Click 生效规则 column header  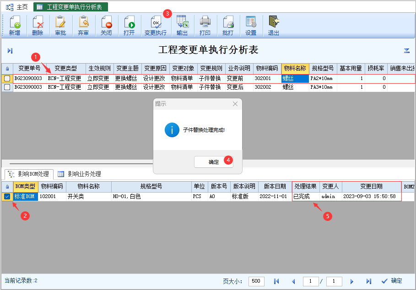click(x=100, y=69)
